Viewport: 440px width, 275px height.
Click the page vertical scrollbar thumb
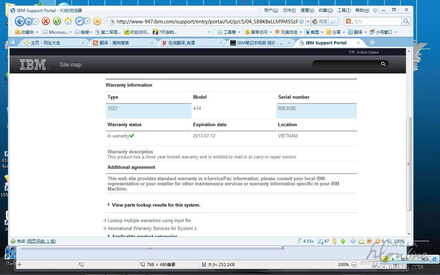[x=409, y=163]
